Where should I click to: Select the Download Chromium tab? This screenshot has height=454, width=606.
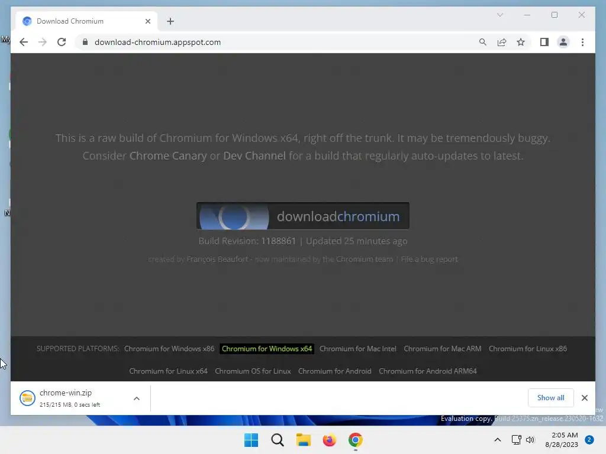click(x=86, y=21)
